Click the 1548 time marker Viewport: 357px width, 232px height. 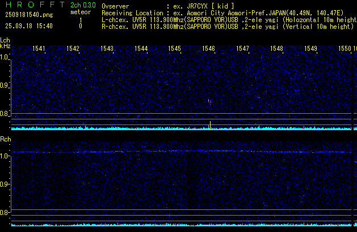[x=276, y=49]
